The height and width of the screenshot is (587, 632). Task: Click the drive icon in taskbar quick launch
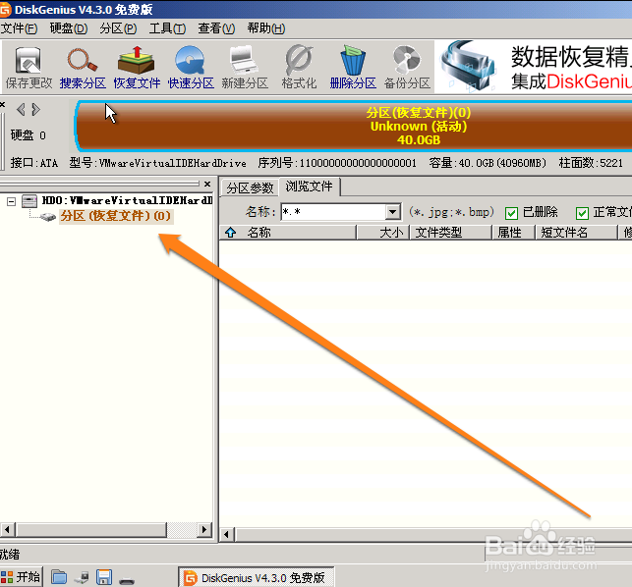point(127,580)
